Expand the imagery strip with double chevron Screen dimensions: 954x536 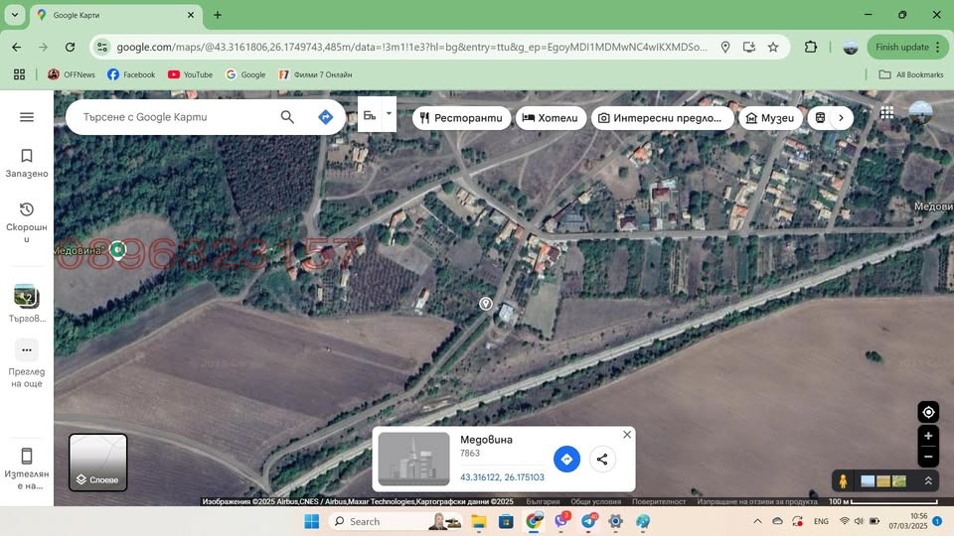(x=928, y=480)
